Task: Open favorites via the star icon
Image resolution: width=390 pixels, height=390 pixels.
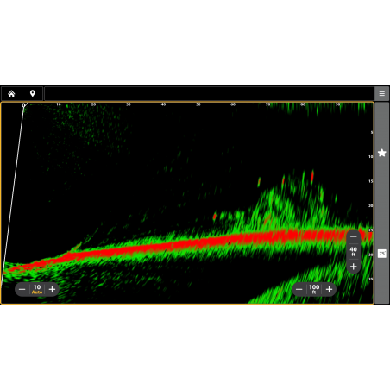Action: click(382, 153)
